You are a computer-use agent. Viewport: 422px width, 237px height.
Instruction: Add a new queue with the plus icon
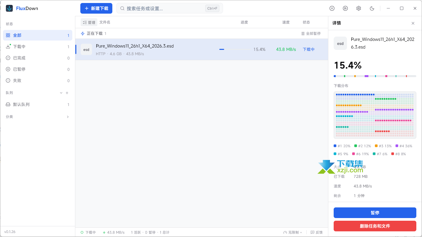pos(67,93)
